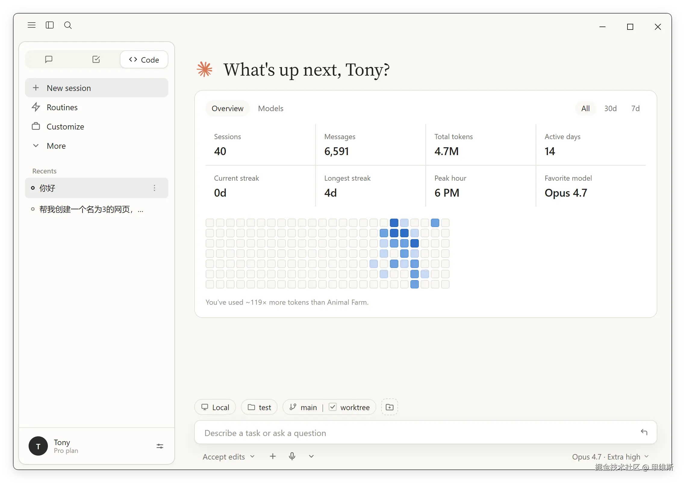Open the Accept edits dropdown
Viewport: 685px width, 483px height.
click(x=229, y=457)
